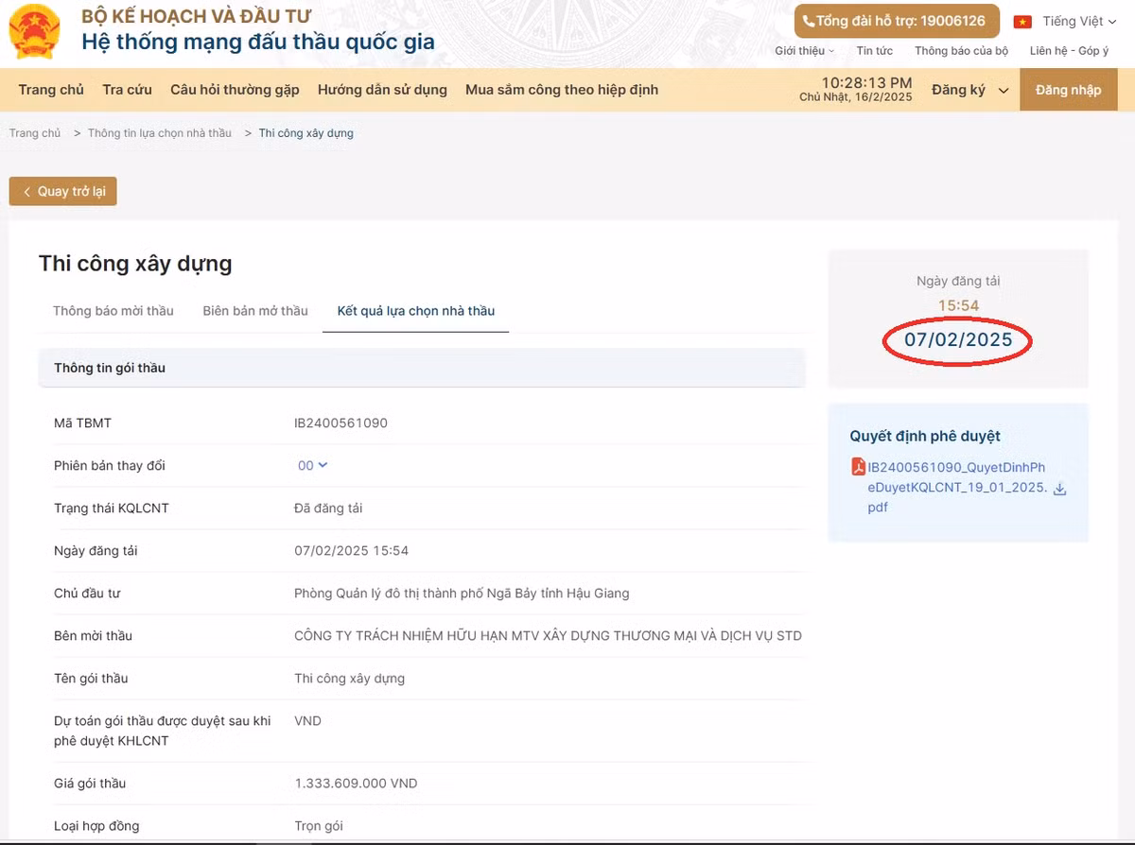This screenshot has width=1135, height=845.
Task: Open the PDF icon for QuyetDinhPheDuyetKQLCNT file
Action: tap(858, 466)
